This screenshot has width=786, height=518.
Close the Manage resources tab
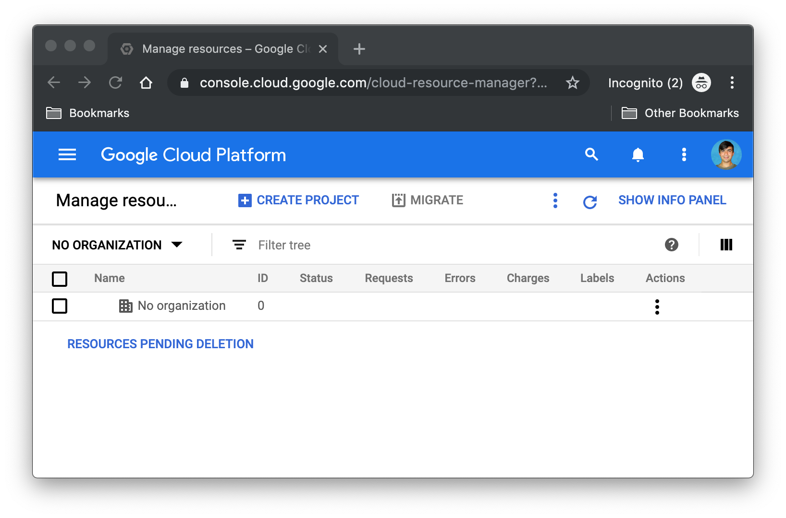click(323, 49)
